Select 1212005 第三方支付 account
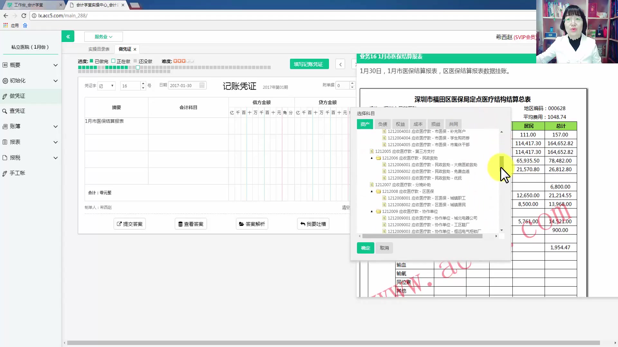 [405, 151]
